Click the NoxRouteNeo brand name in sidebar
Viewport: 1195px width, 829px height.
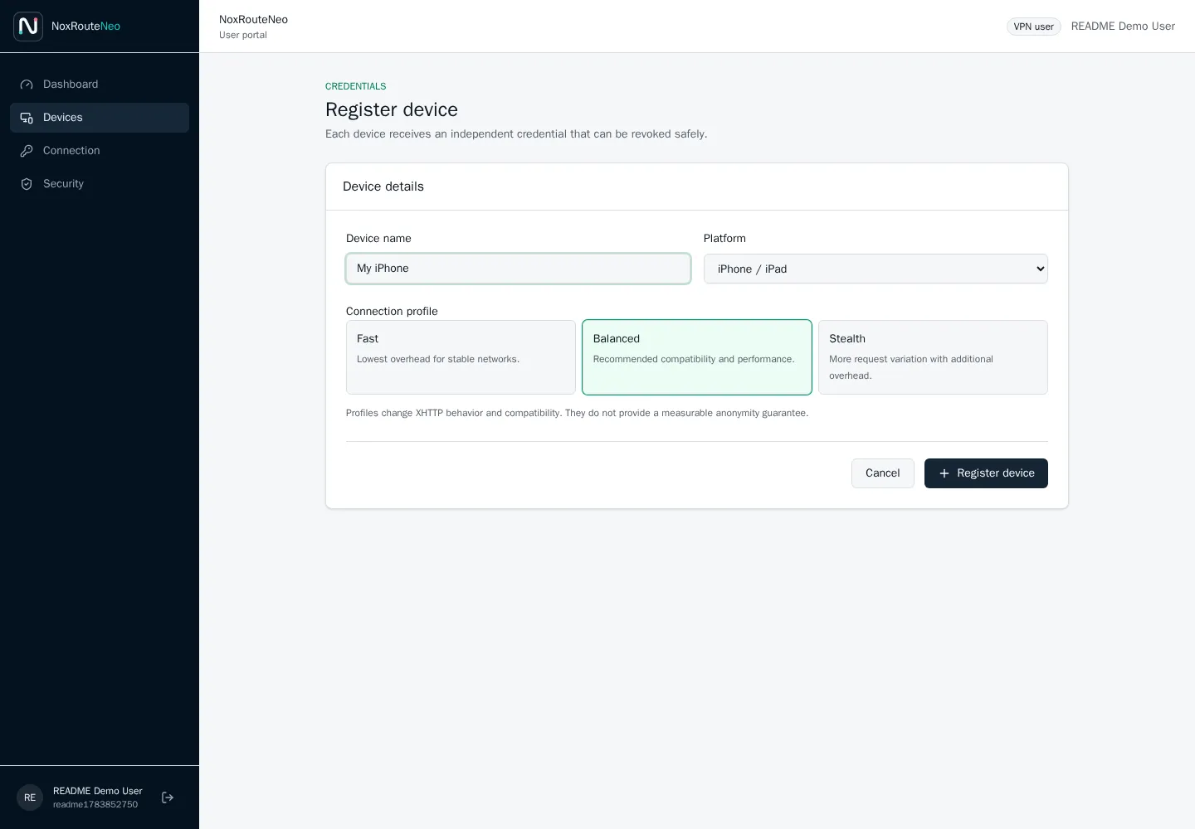coord(85,27)
